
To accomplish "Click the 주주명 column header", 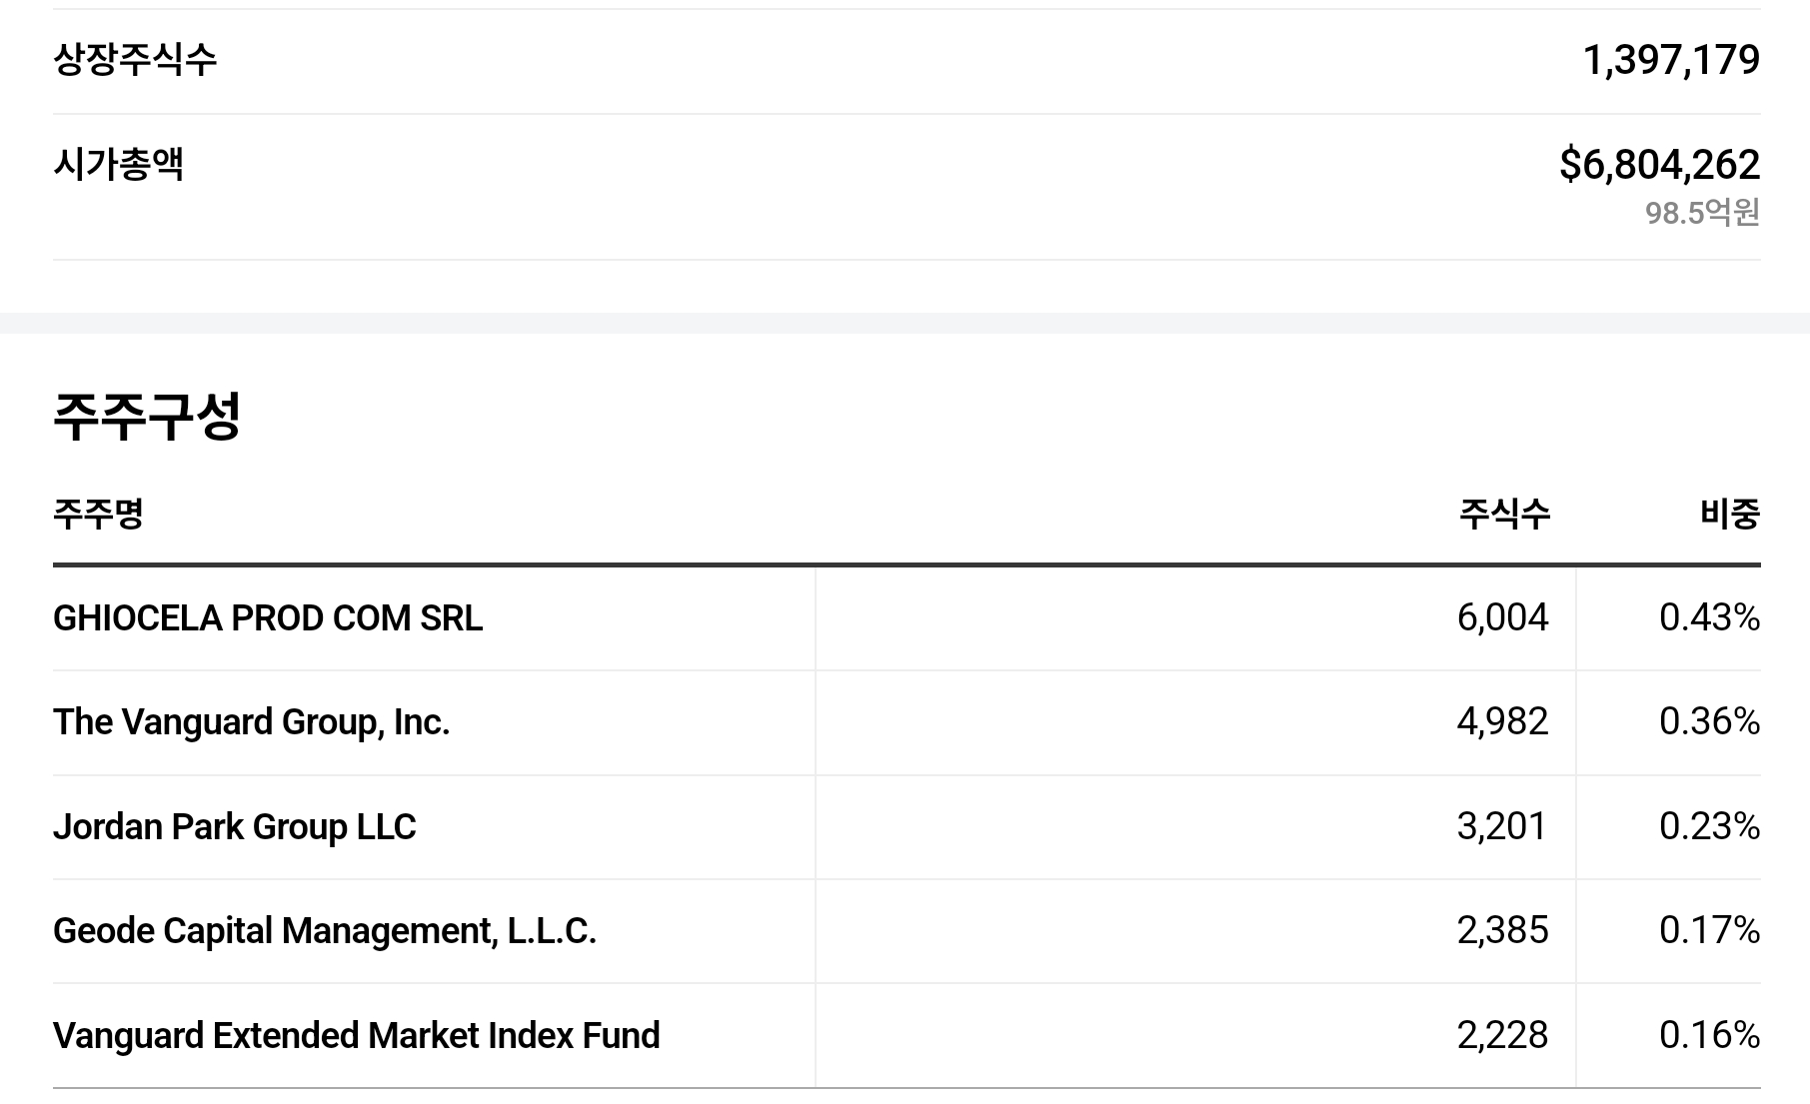I will [x=98, y=514].
